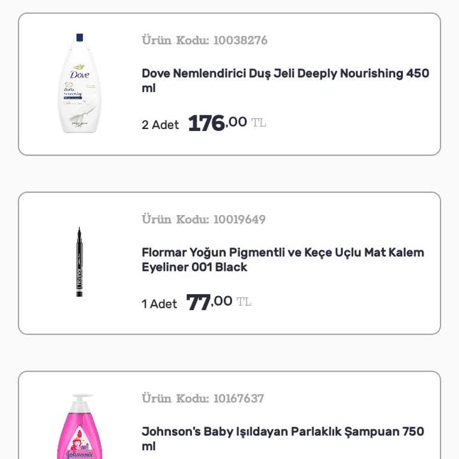The image size is (459, 459).
Task: Click the TL currency label beside 77,00
Action: click(244, 302)
